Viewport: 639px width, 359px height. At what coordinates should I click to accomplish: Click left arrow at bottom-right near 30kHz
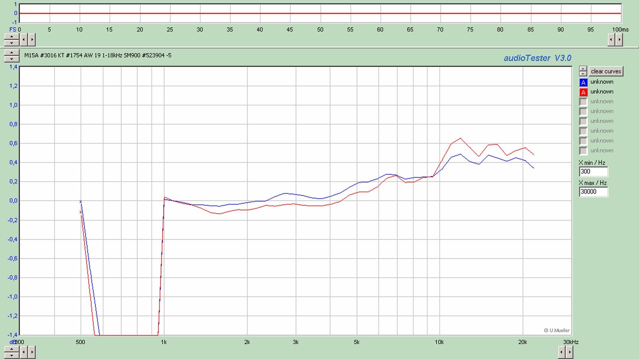point(561,352)
